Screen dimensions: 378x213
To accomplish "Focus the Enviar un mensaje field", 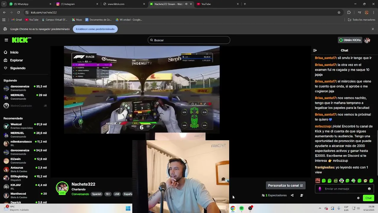I will tap(344, 189).
